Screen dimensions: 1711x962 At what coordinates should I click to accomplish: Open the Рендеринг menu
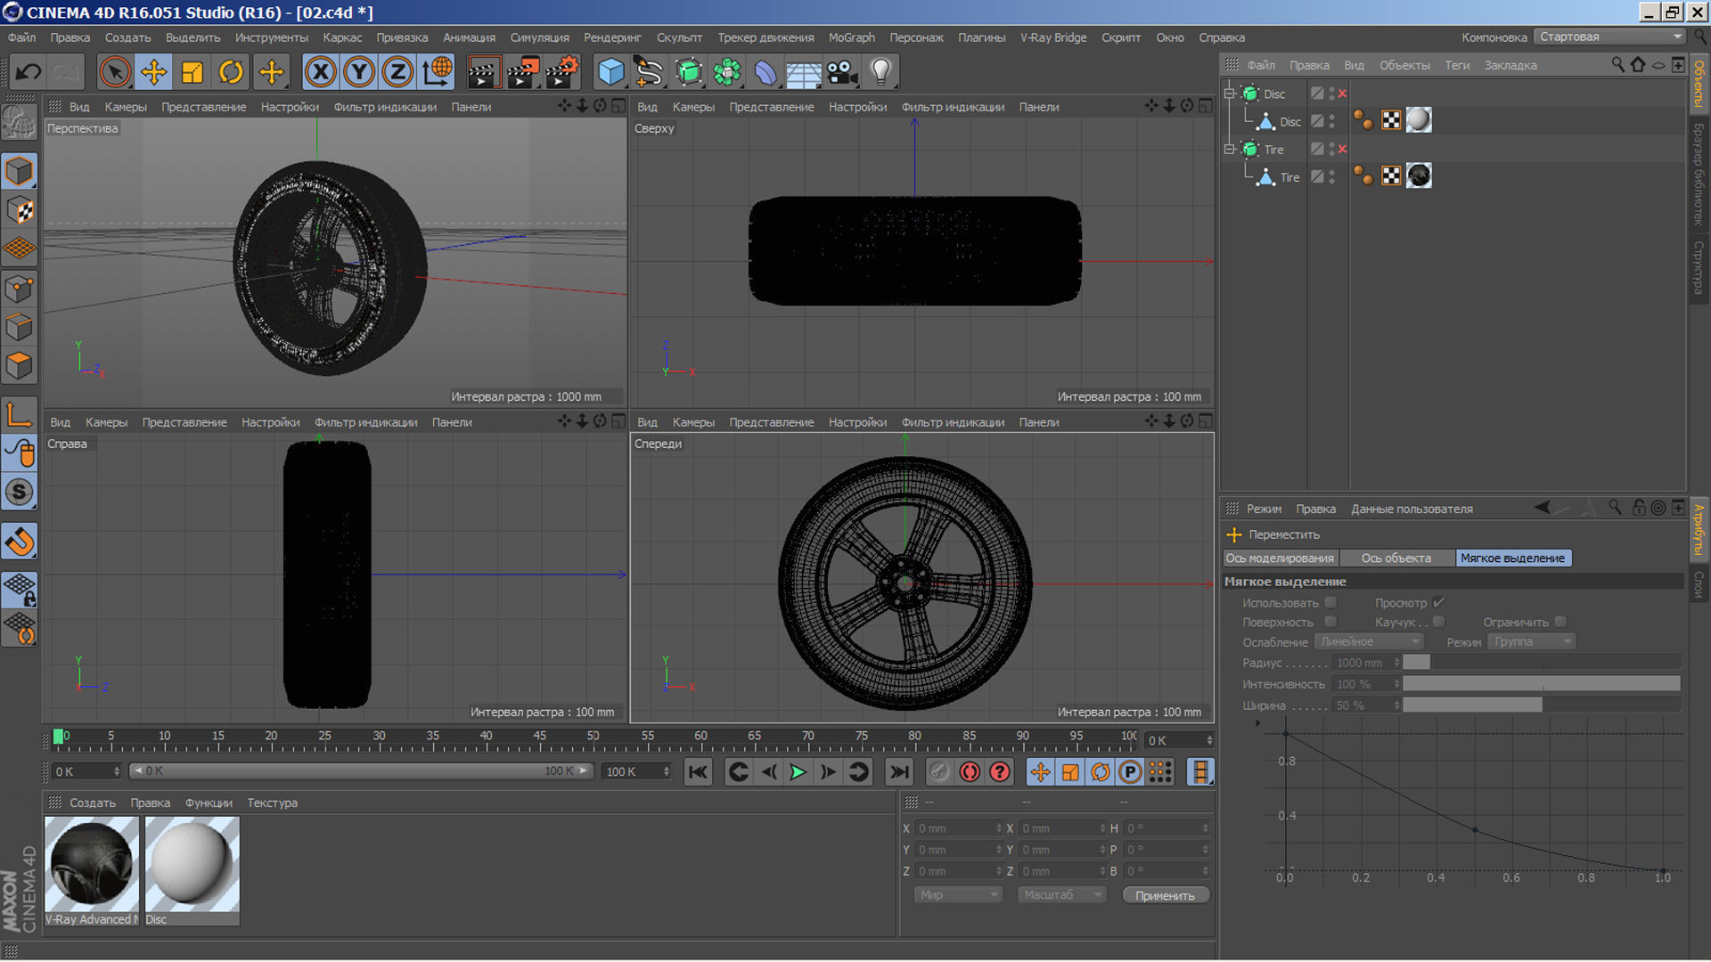(x=612, y=37)
